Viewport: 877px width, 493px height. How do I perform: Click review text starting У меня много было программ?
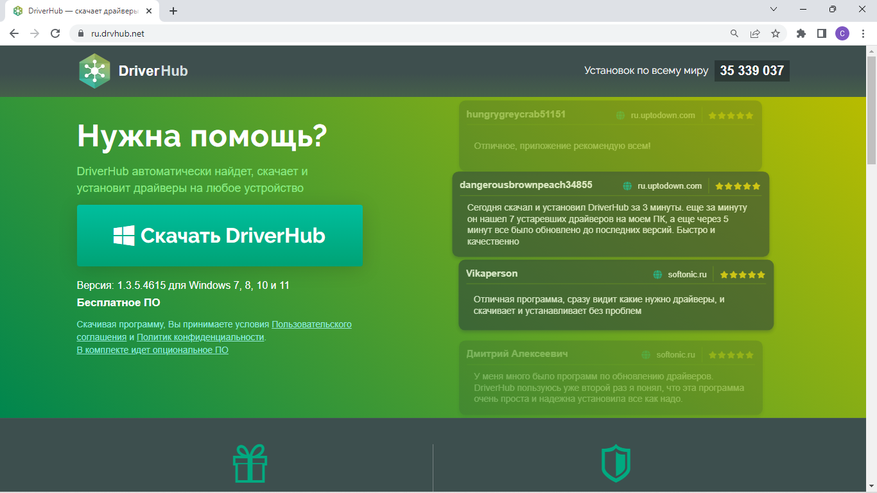[609, 387]
